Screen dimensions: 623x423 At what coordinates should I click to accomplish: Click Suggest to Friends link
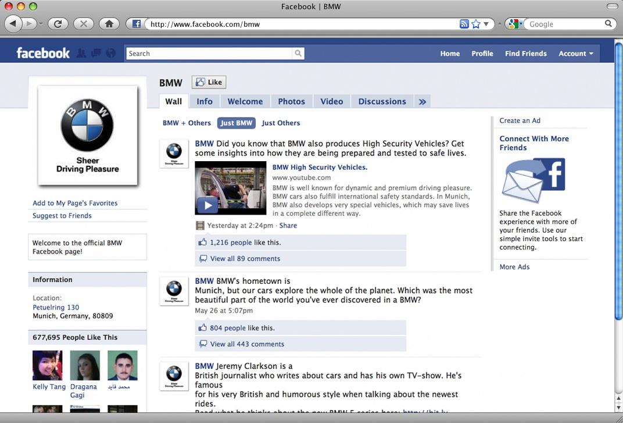[62, 216]
